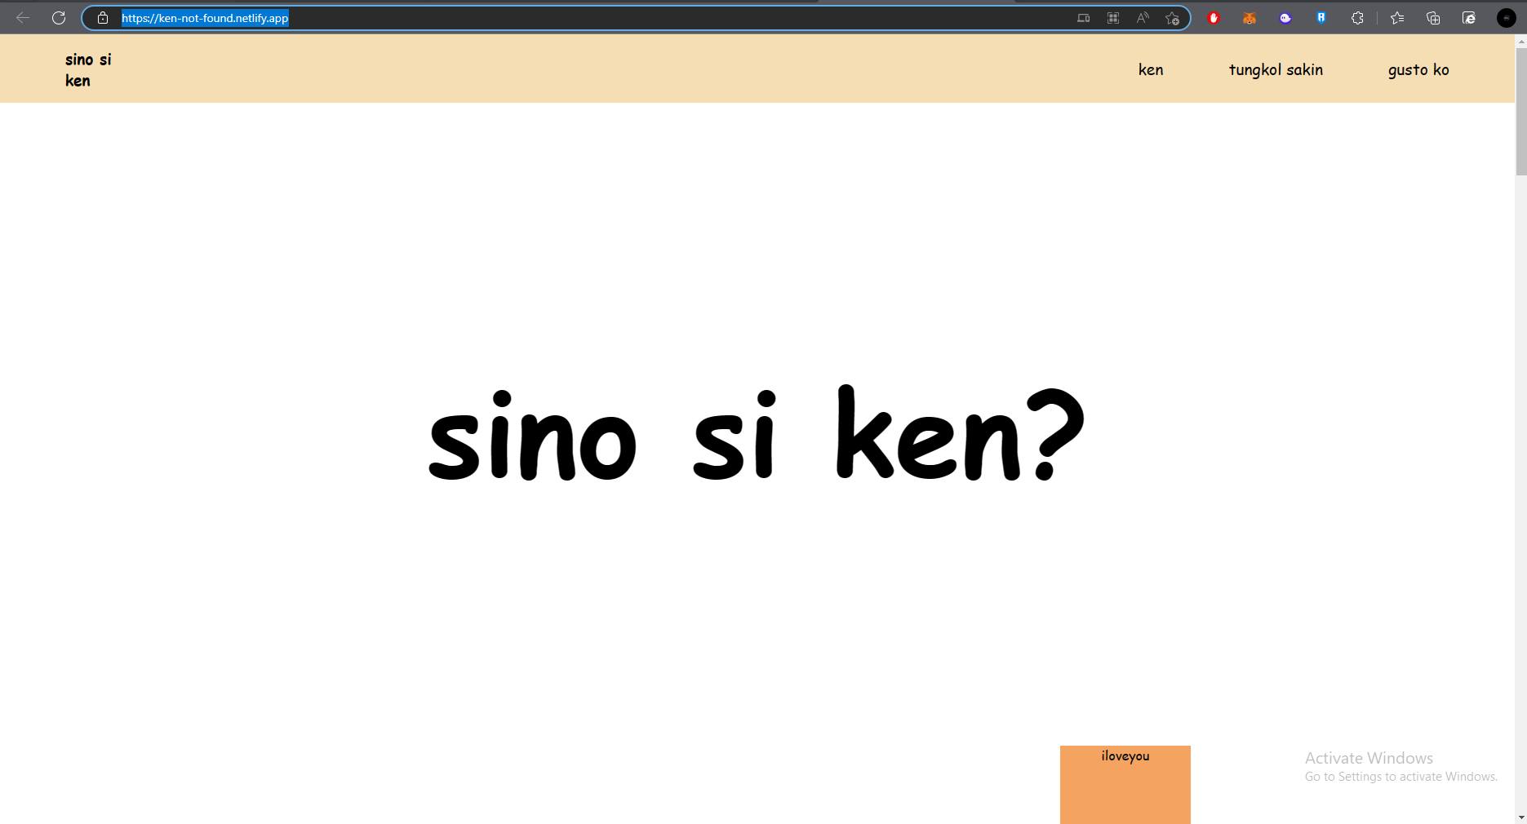Open the Extensions puzzle piece menu

point(1357,18)
